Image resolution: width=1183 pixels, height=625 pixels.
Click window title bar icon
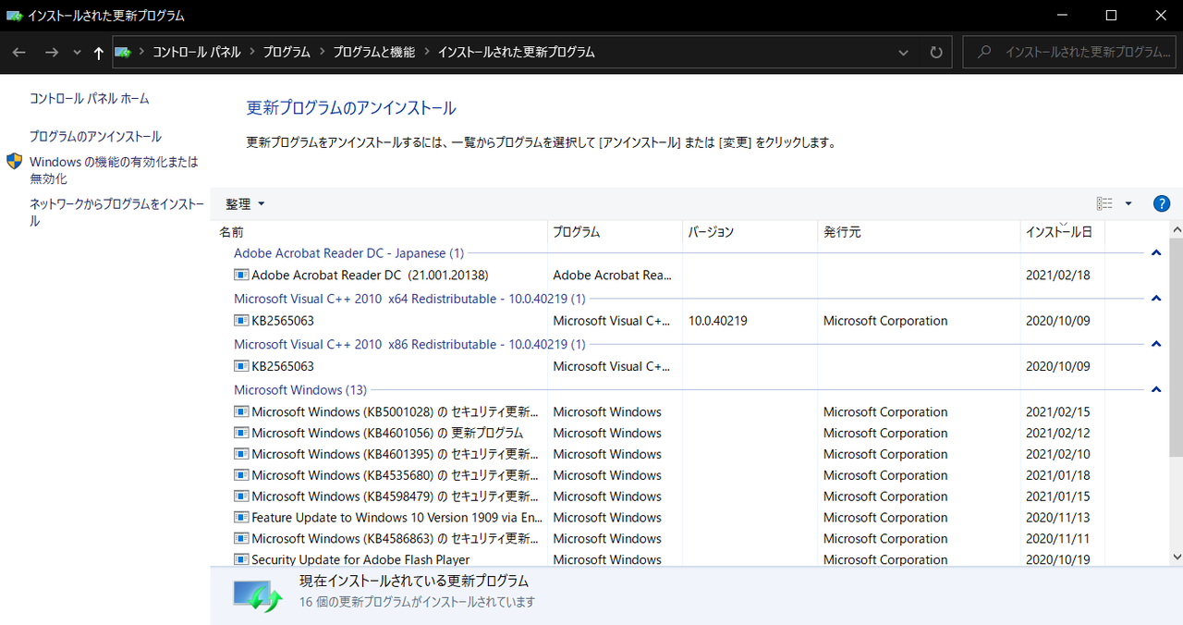(x=14, y=16)
